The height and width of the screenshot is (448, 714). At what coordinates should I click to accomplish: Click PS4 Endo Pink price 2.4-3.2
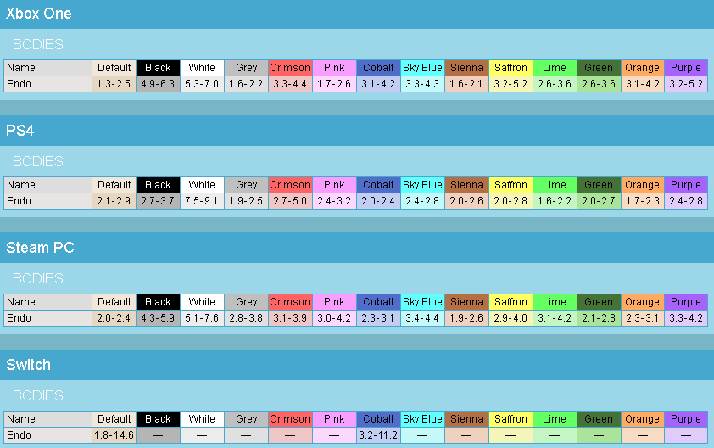[x=334, y=201]
